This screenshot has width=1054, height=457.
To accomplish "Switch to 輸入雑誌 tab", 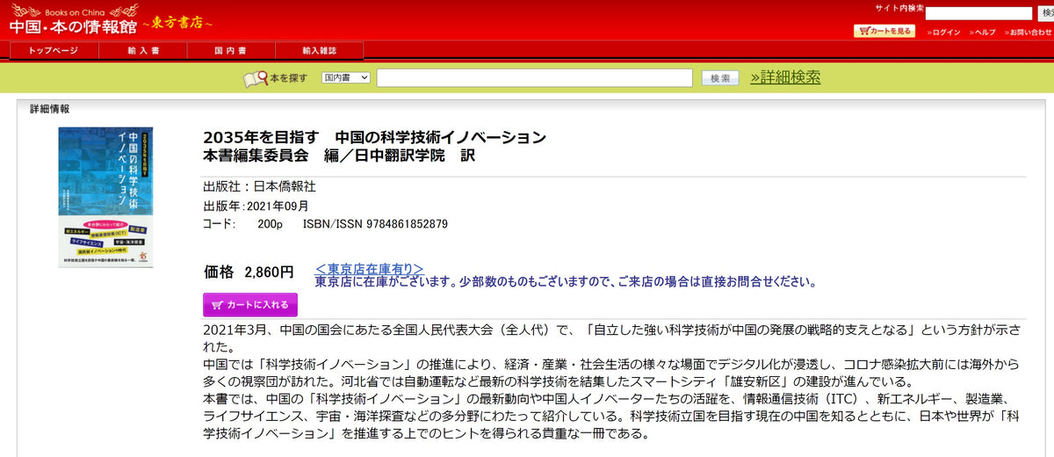I will click(x=319, y=51).
